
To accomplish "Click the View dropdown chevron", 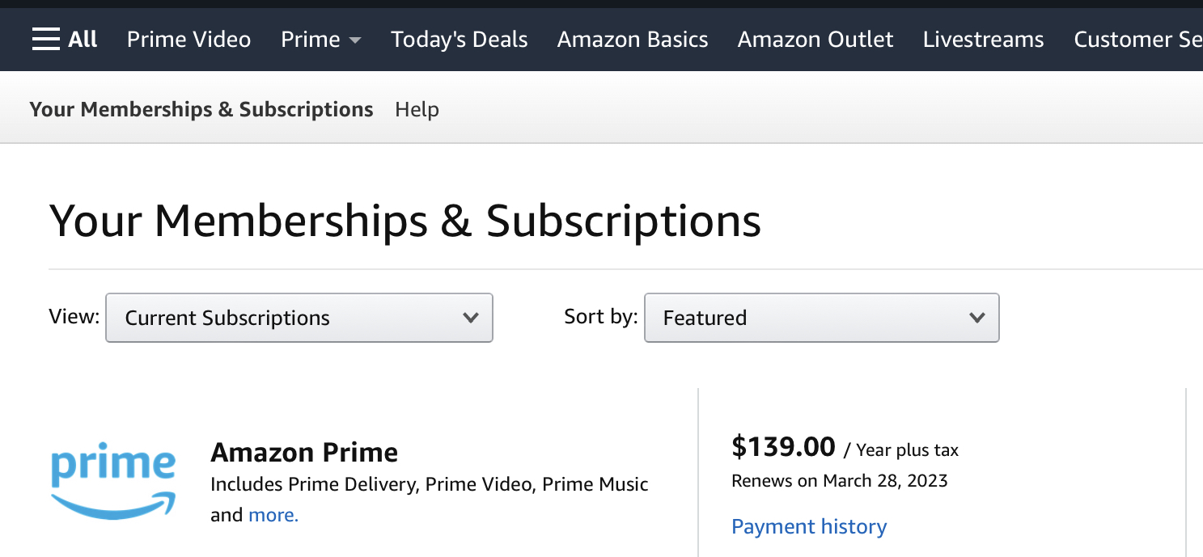I will point(472,319).
